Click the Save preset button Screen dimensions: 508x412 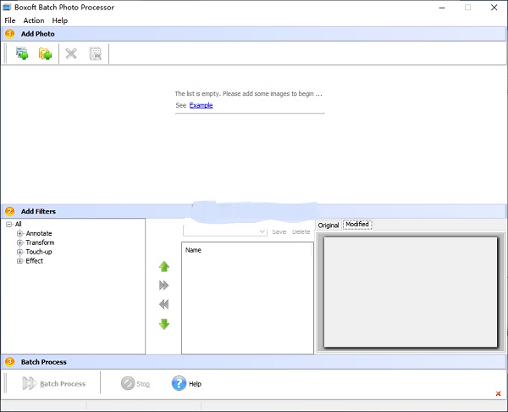point(279,231)
